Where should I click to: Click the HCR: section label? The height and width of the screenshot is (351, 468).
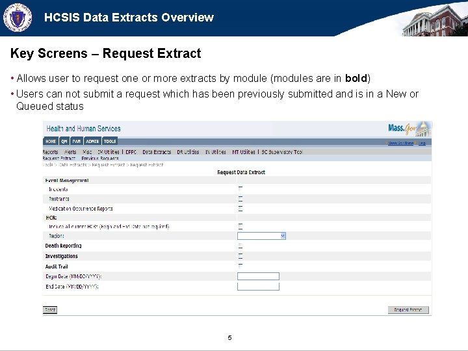coord(51,218)
